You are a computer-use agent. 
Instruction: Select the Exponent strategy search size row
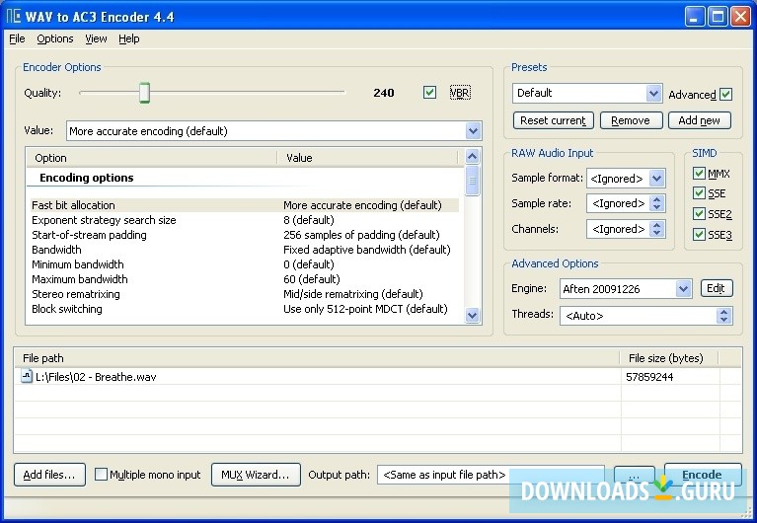click(245, 220)
